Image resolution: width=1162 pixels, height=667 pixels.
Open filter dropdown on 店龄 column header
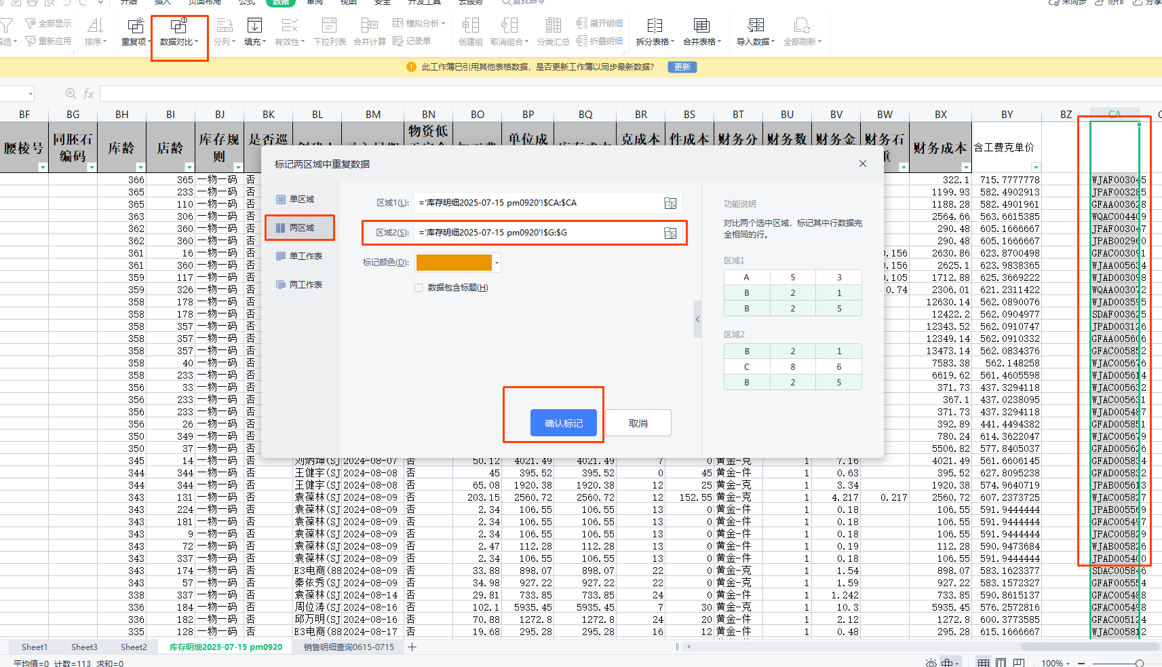point(189,167)
